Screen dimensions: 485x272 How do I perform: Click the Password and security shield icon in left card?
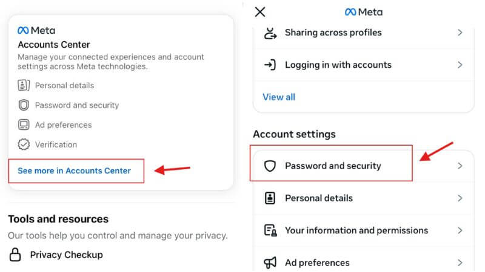[24, 105]
